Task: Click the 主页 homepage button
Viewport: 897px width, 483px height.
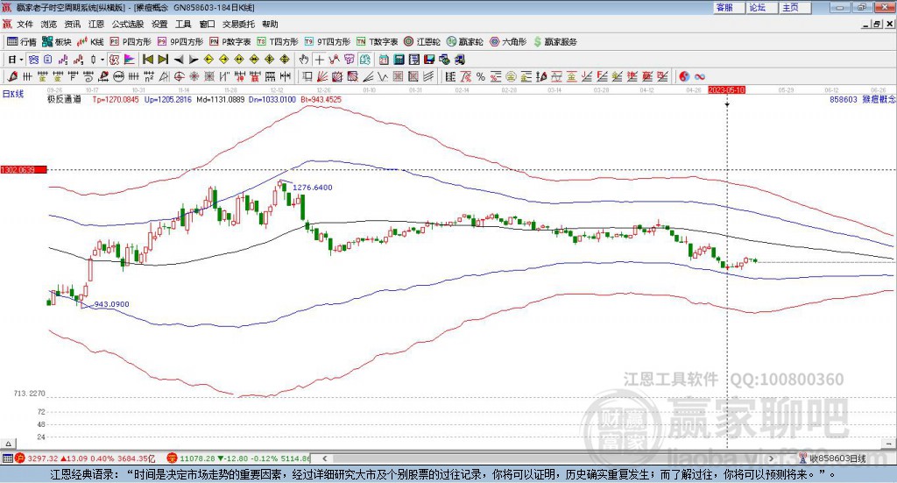Action: (x=795, y=7)
